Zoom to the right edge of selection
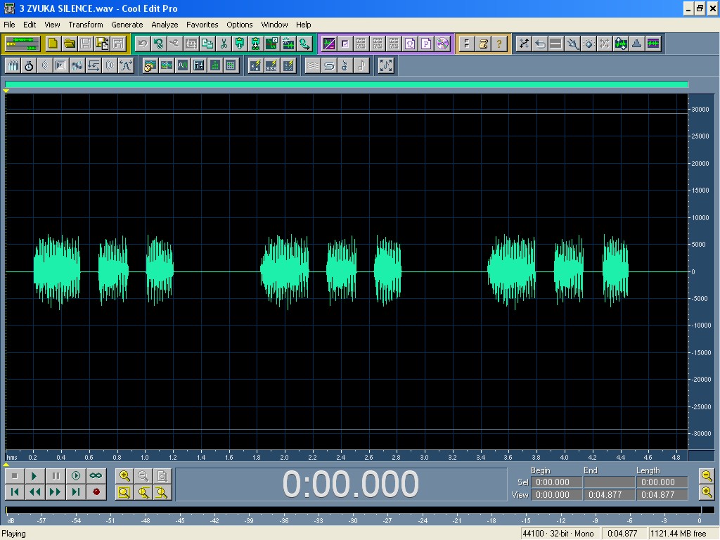This screenshot has height=540, width=720. coord(162,492)
